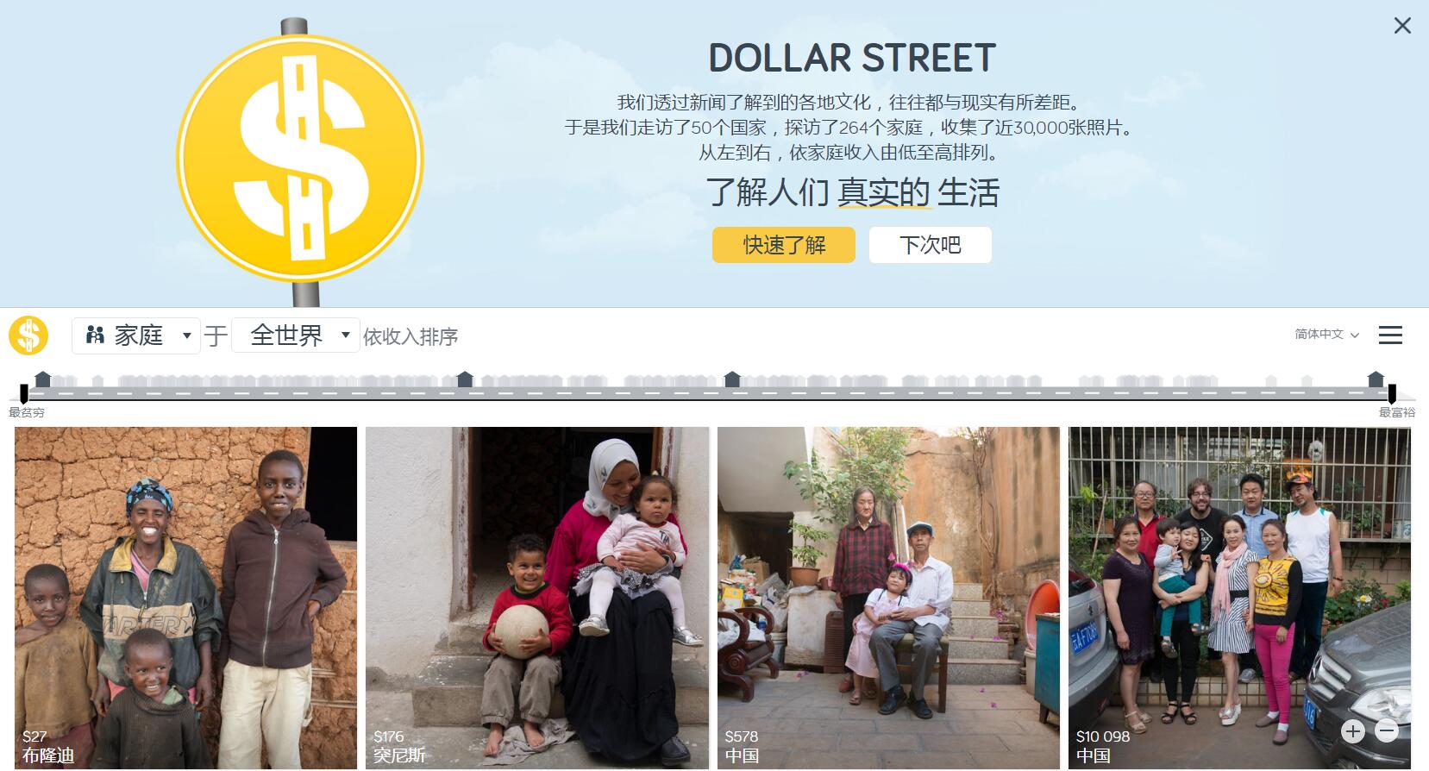Select the third dark house marker
The image size is (1429, 771).
click(732, 379)
